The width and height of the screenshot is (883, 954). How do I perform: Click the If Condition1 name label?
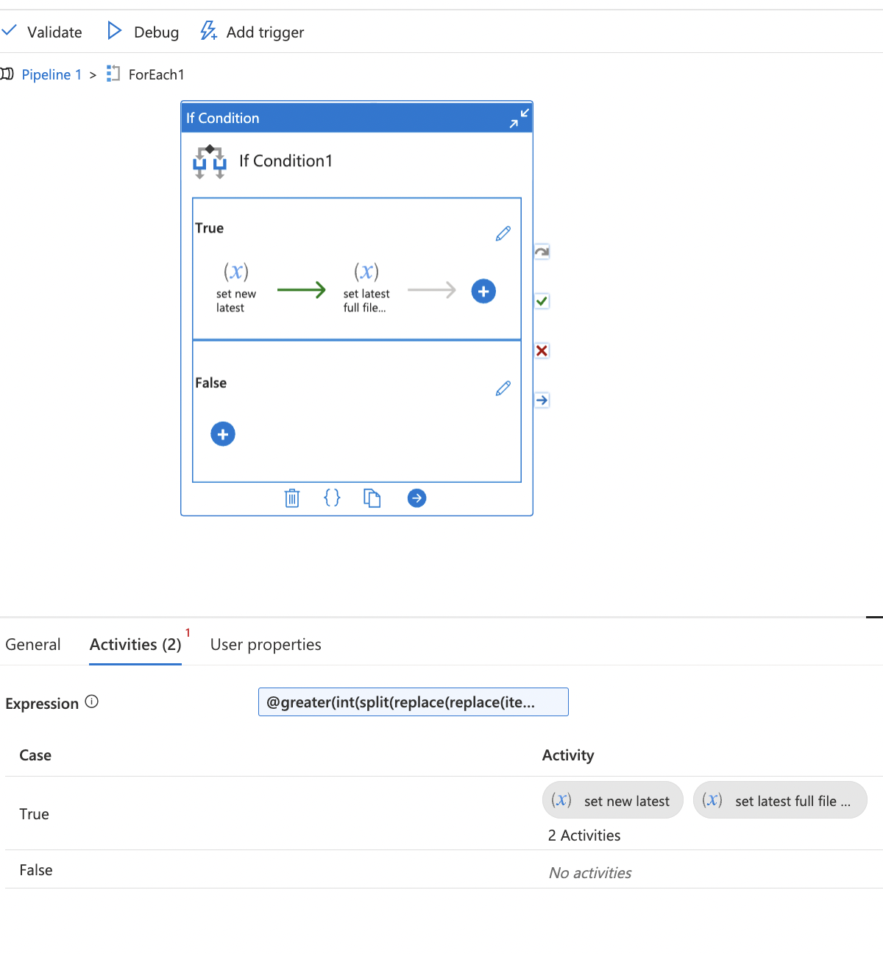[286, 160]
